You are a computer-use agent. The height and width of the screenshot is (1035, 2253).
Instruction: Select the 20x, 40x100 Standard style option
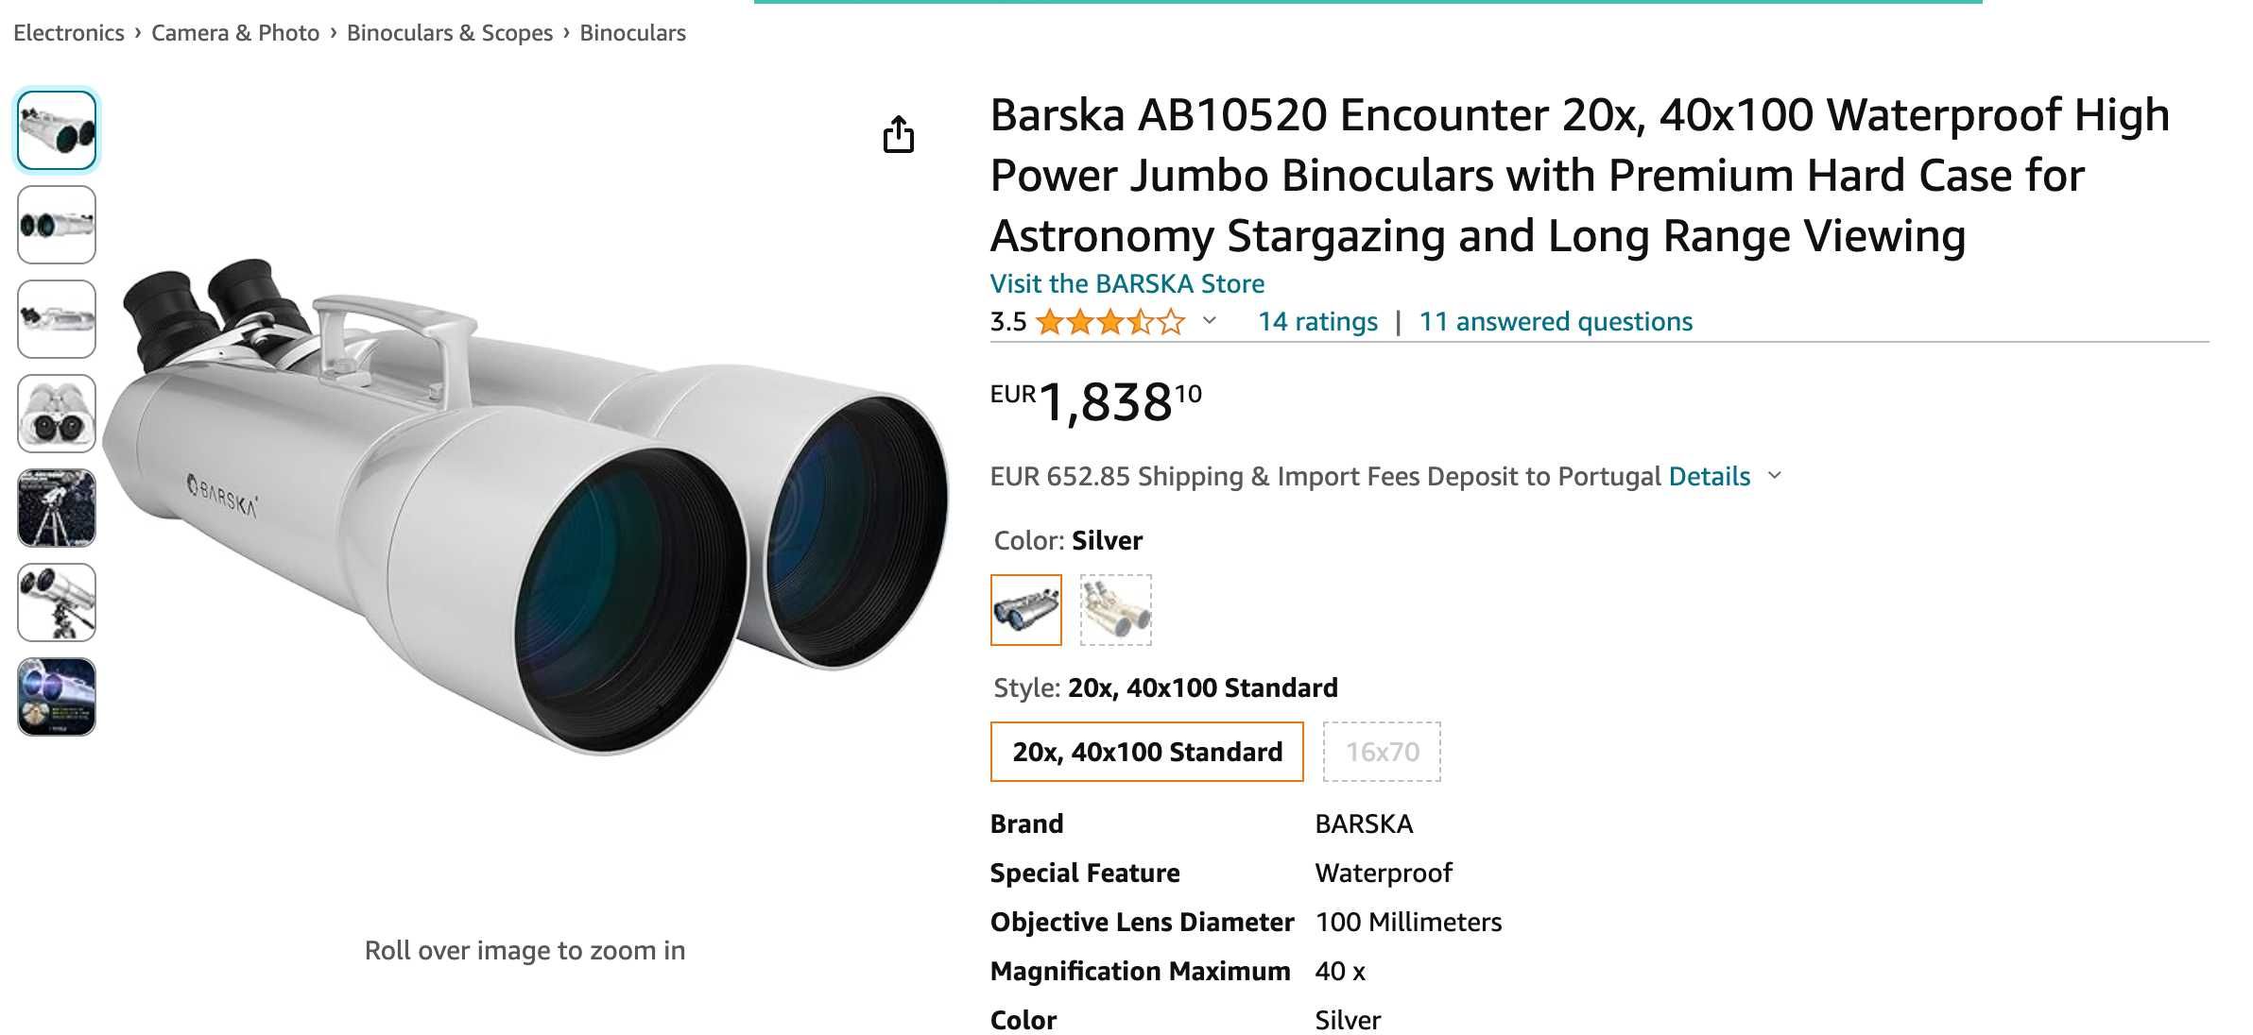(1146, 752)
